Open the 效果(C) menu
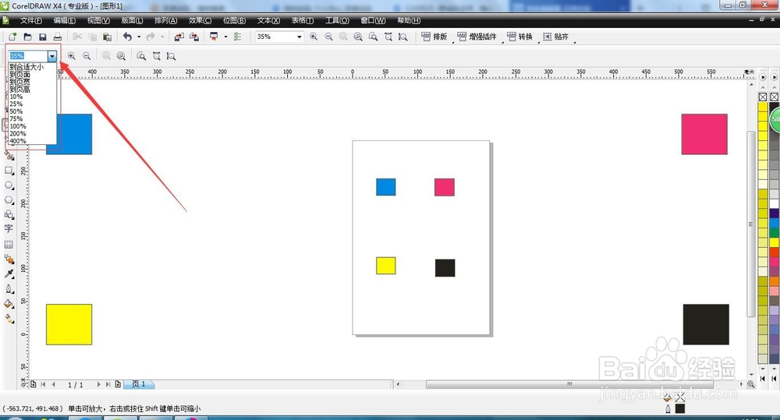The width and height of the screenshot is (780, 420). 200,20
